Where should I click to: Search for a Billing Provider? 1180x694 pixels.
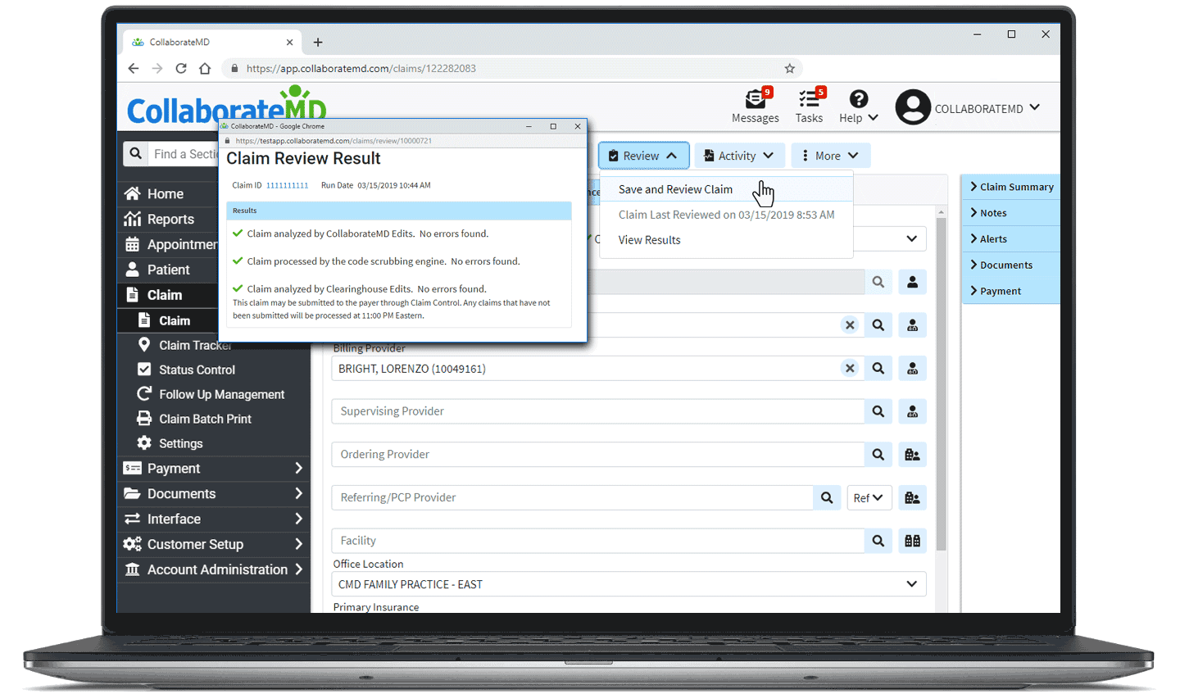pos(878,369)
